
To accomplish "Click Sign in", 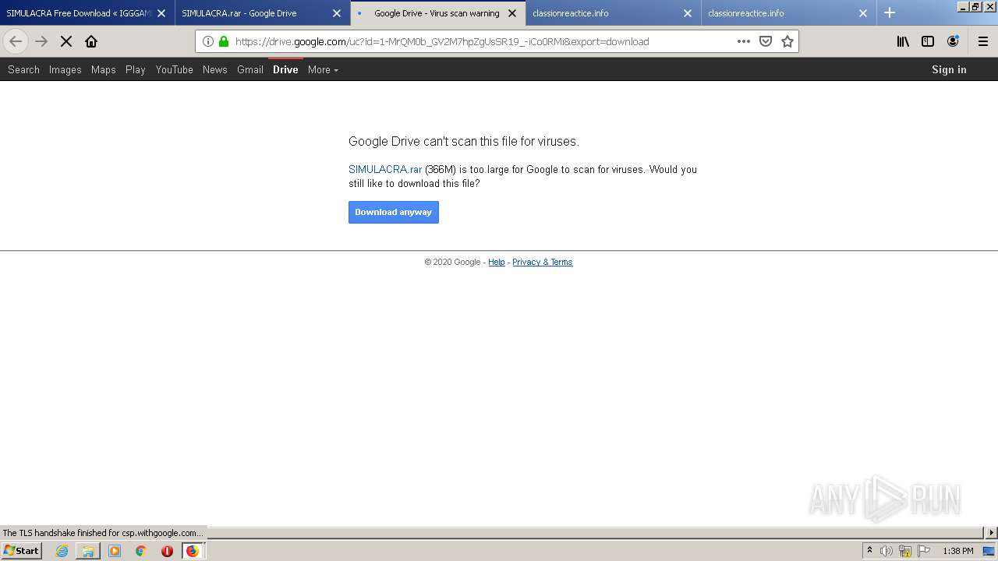I will [x=949, y=69].
